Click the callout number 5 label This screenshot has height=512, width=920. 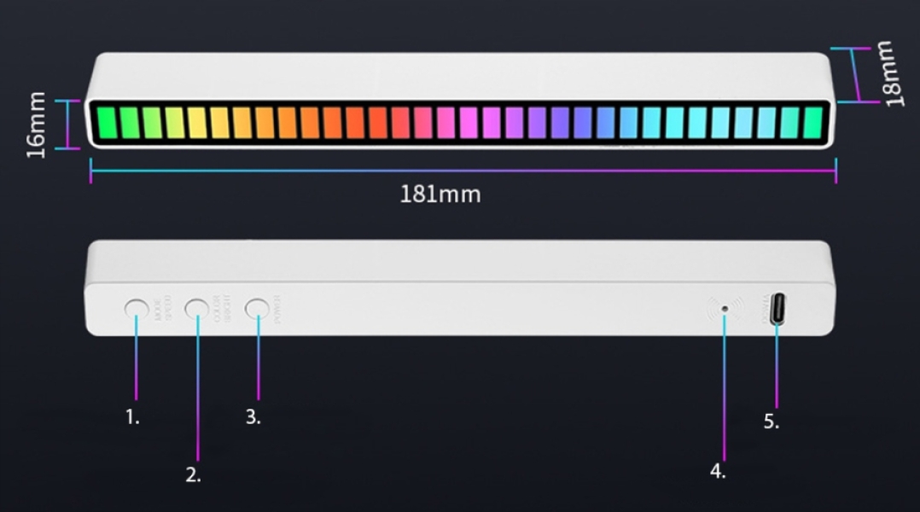tap(772, 422)
